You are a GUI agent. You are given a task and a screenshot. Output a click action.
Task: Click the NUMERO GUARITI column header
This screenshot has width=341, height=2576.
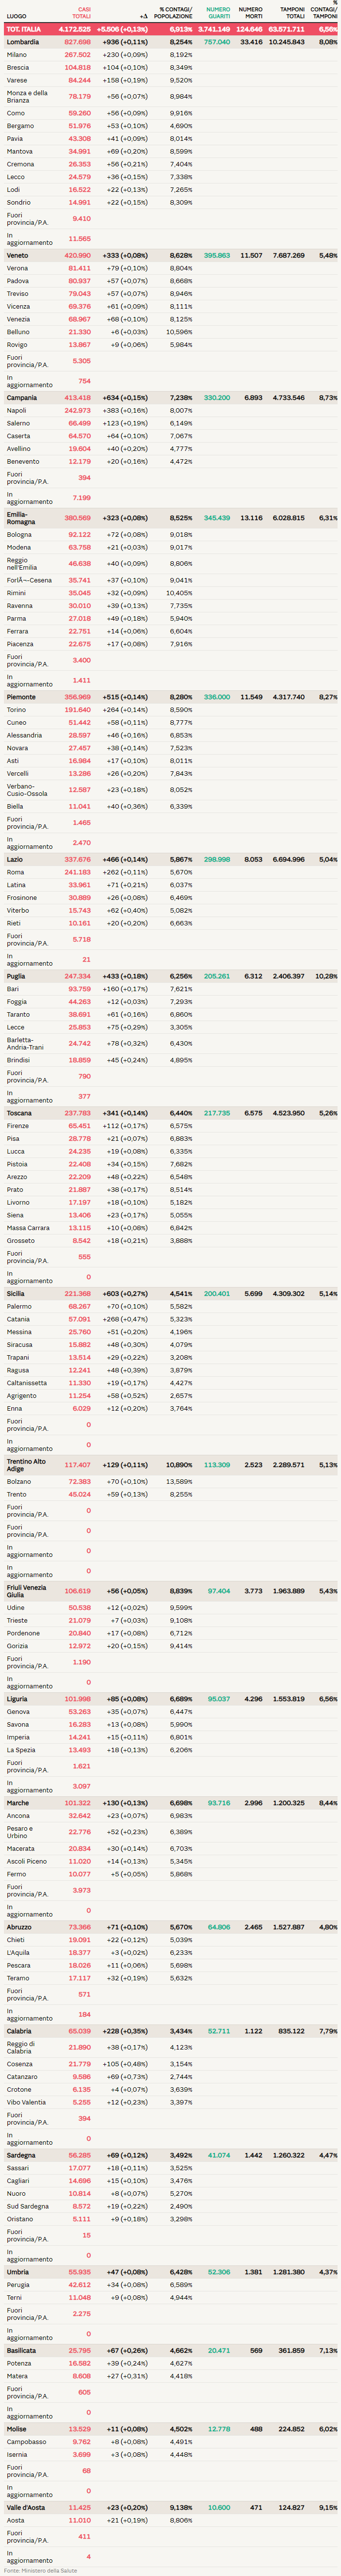(x=218, y=13)
